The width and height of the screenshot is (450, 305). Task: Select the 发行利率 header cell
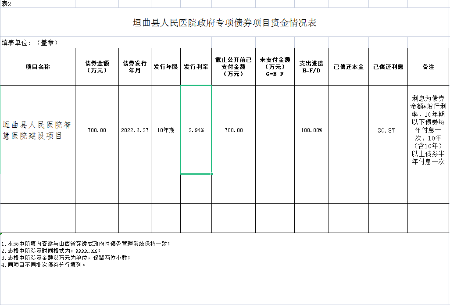point(196,67)
